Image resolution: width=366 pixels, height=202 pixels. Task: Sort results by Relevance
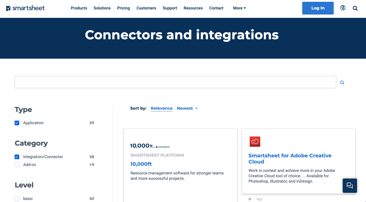[x=162, y=108]
